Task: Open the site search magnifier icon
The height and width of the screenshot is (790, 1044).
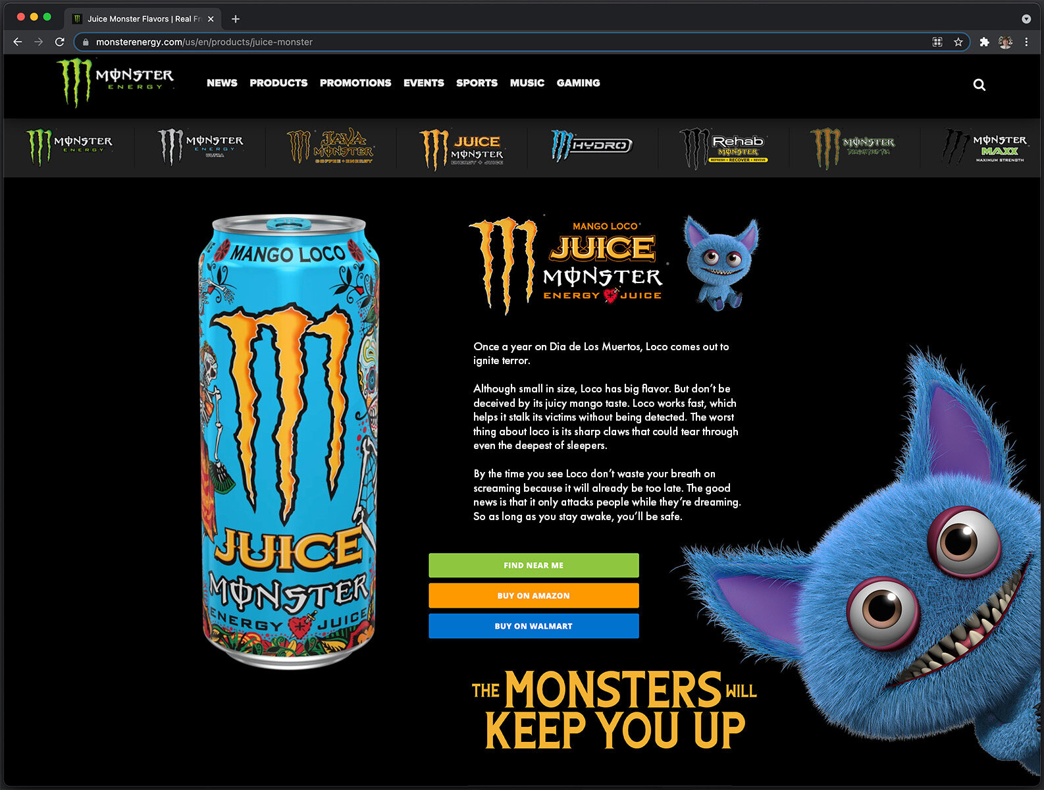Action: coord(979,85)
